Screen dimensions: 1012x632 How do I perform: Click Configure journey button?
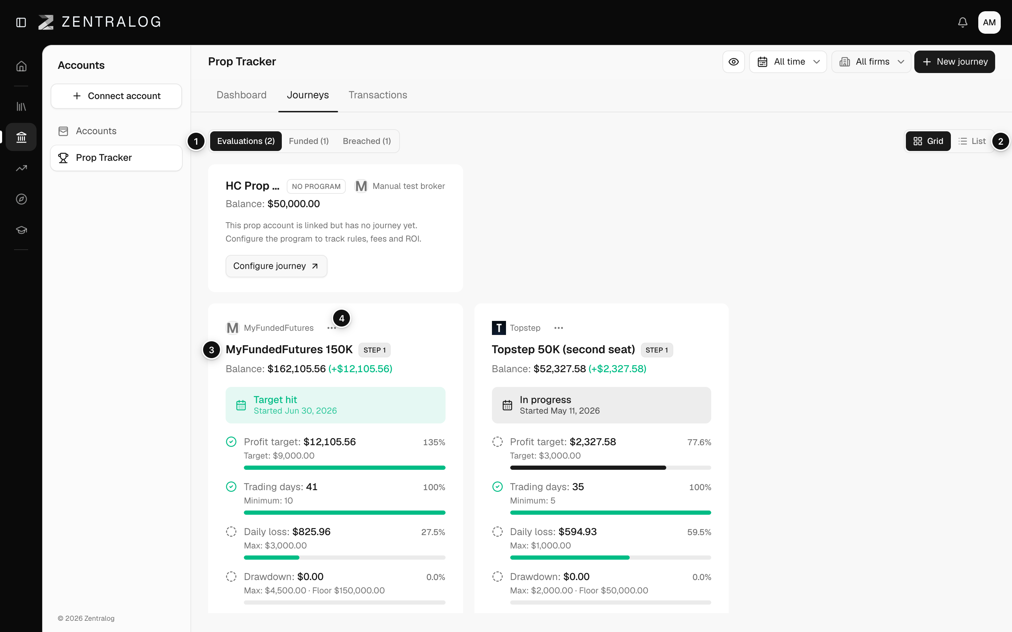[x=276, y=266]
